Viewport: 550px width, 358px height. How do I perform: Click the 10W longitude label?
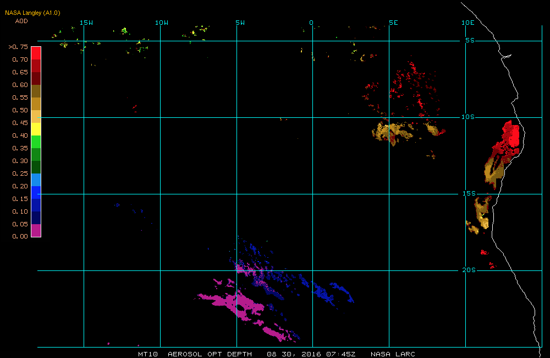(162, 23)
